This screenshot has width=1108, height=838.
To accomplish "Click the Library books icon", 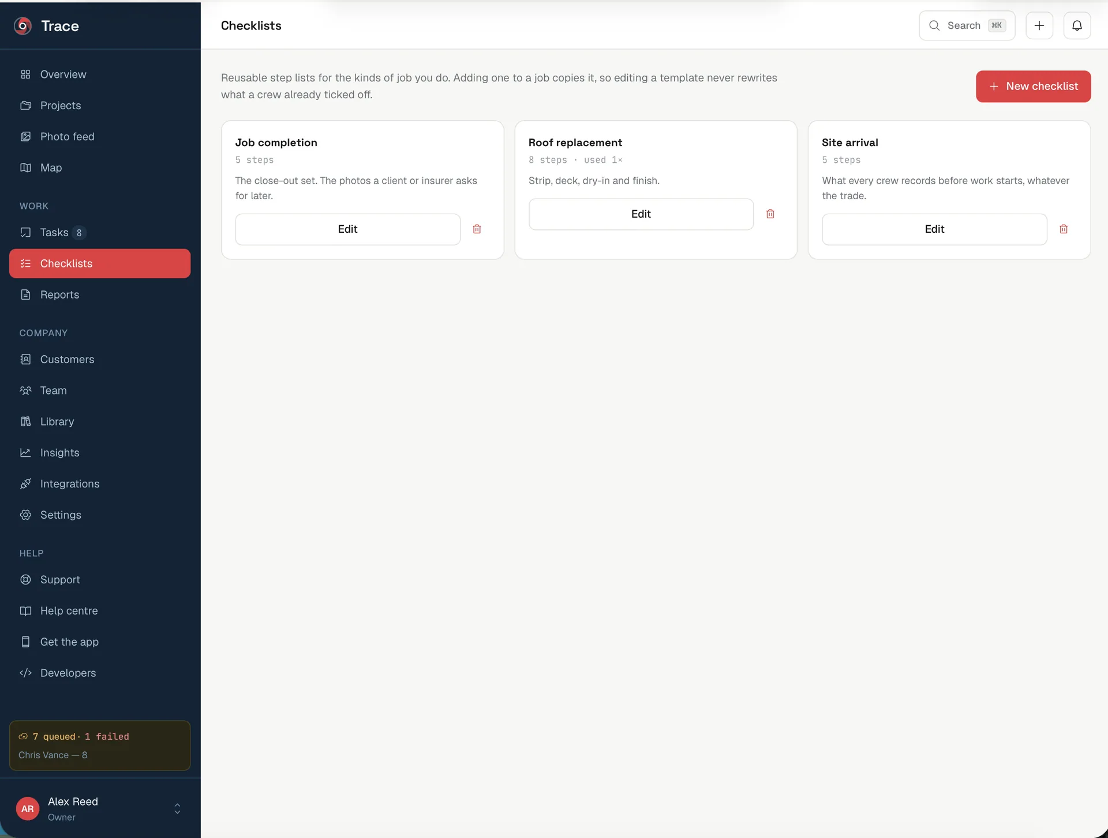I will [25, 422].
